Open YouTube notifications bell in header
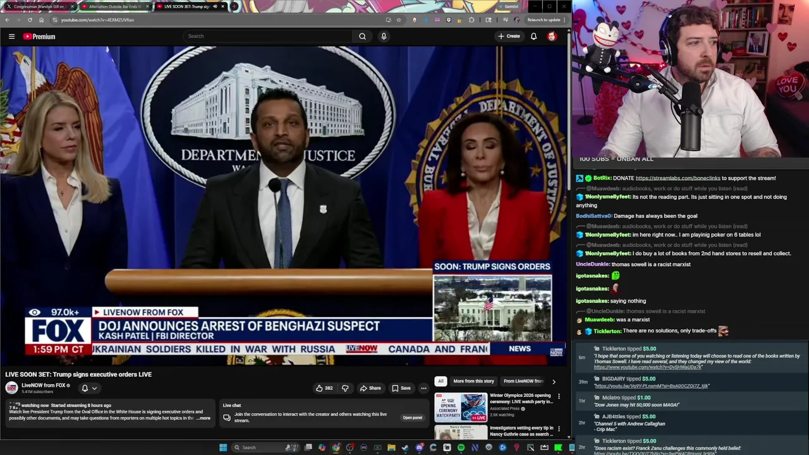 pos(533,36)
